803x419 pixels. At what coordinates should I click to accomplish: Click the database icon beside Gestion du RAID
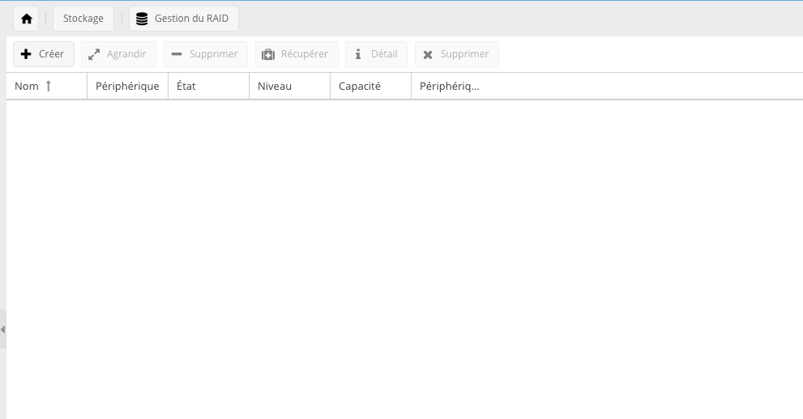point(142,19)
